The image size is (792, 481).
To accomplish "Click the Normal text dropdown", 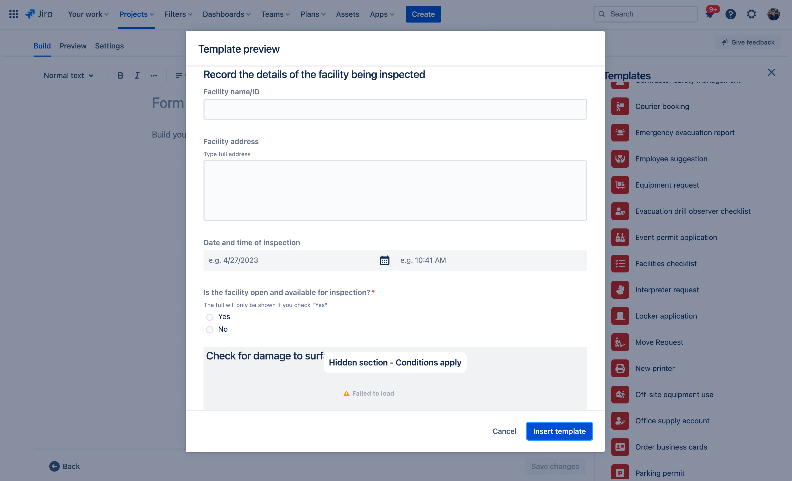I will 67,75.
